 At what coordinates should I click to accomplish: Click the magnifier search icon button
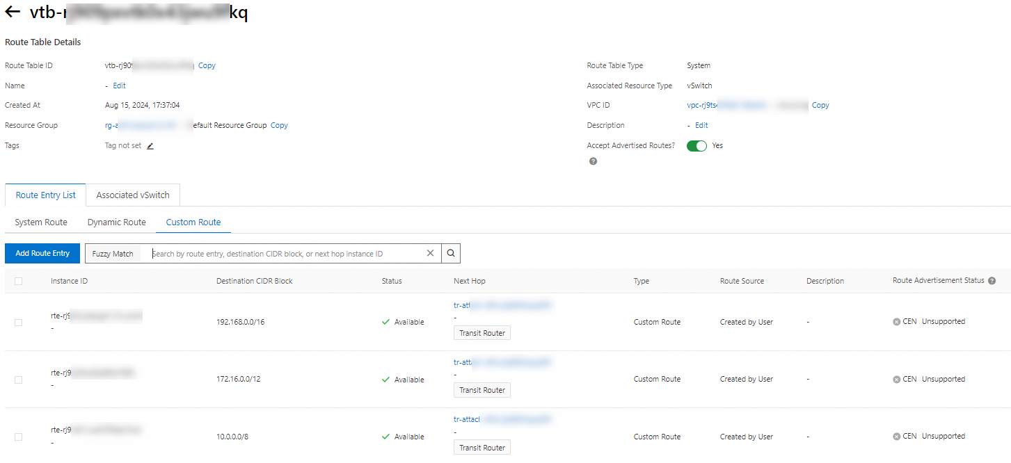(451, 253)
